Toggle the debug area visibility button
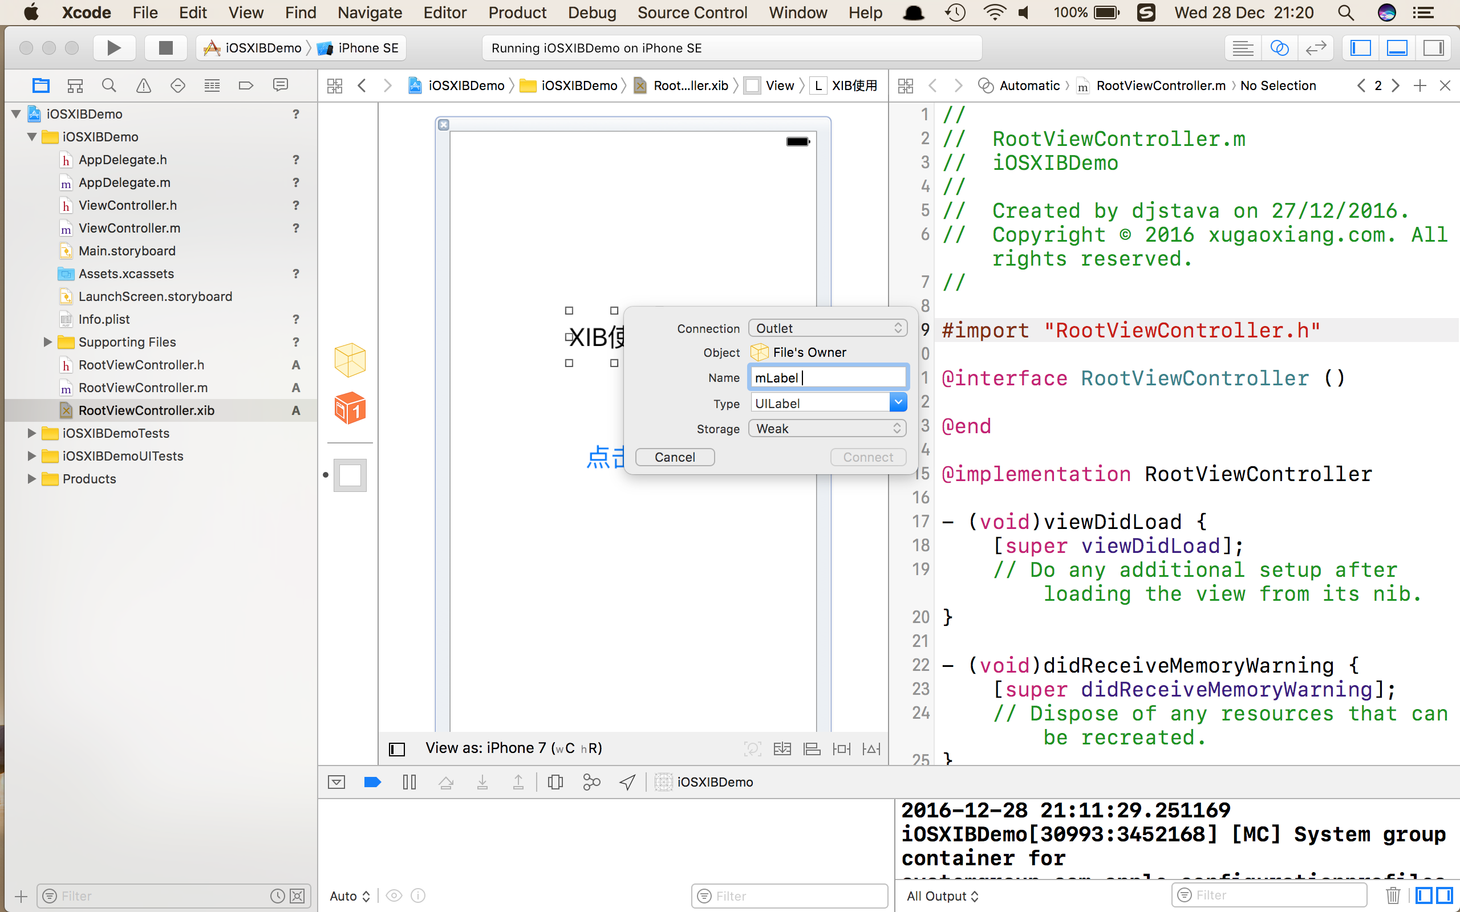1460x912 pixels. [x=1397, y=48]
